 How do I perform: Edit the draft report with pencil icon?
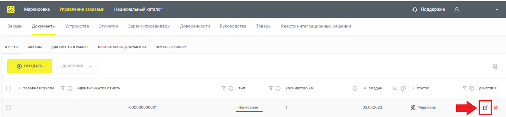click(485, 108)
